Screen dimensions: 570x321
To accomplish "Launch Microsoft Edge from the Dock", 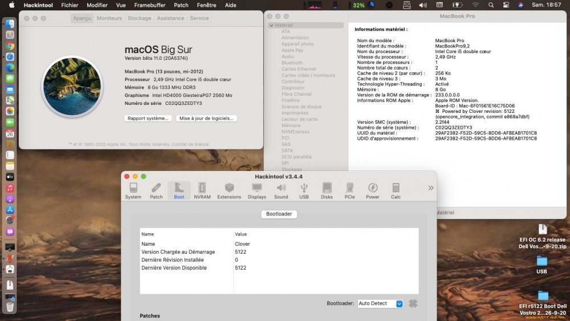I will 10,68.
